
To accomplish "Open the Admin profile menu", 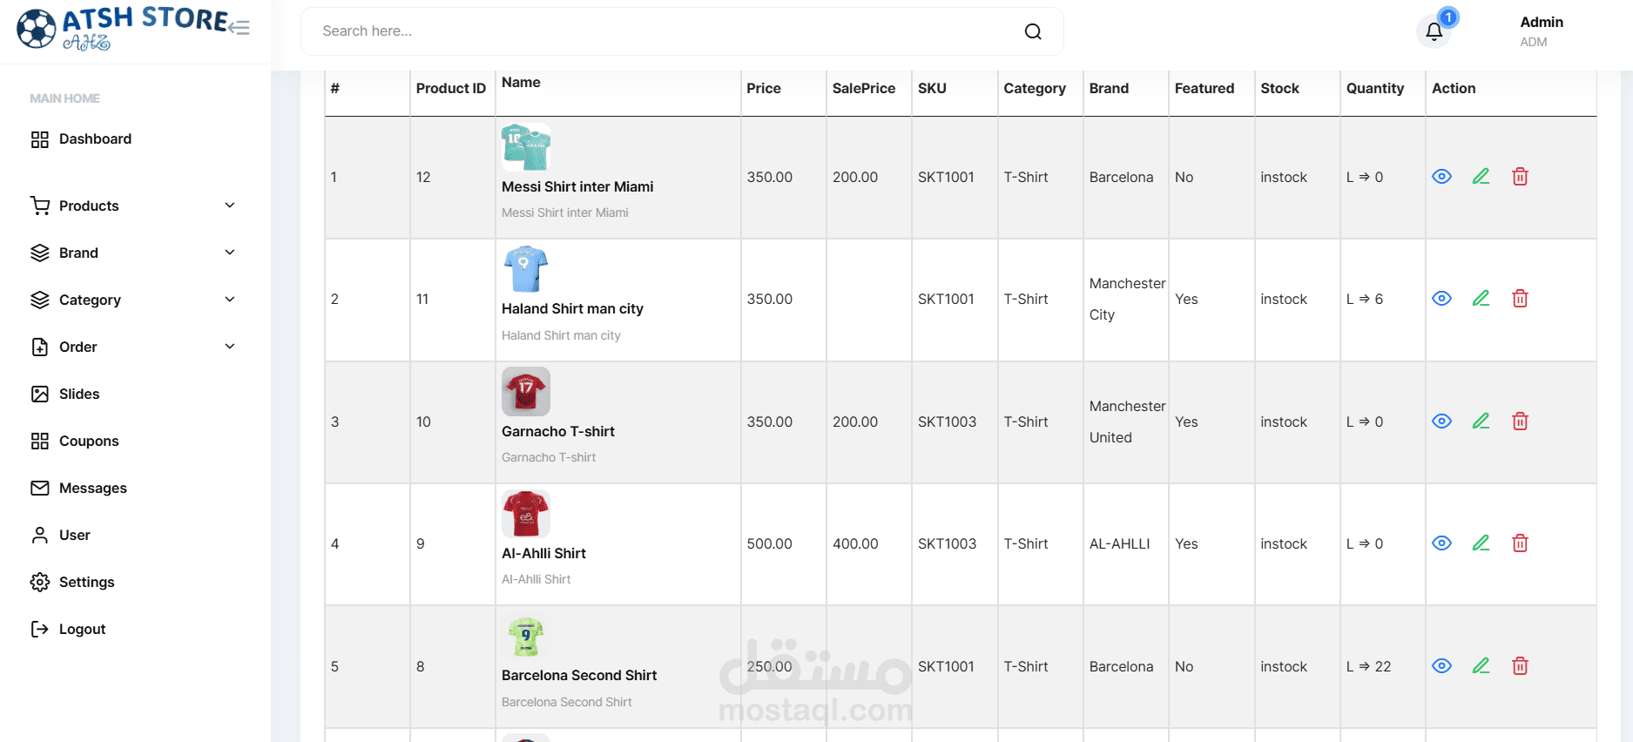I will (1541, 31).
